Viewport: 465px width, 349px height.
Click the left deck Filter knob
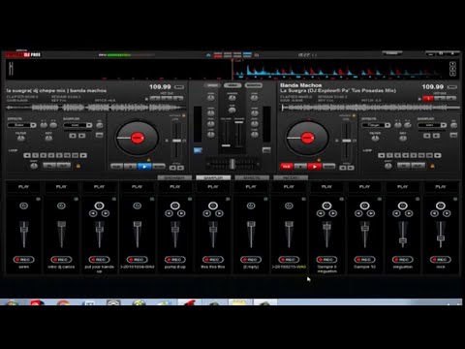[21, 139]
